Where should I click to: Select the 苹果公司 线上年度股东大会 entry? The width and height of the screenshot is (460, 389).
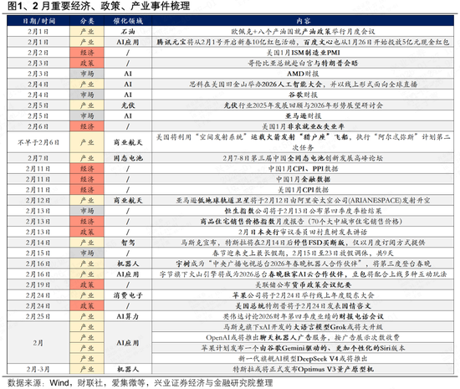tap(303, 295)
